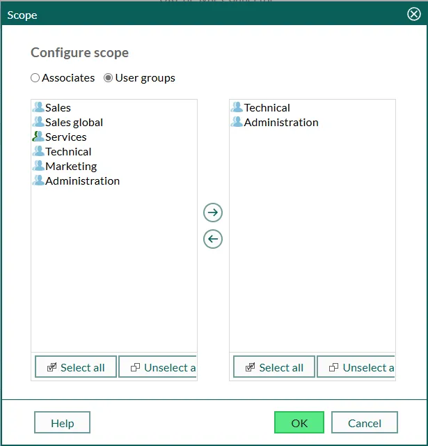Select 'Administration' in the left available list

click(83, 181)
